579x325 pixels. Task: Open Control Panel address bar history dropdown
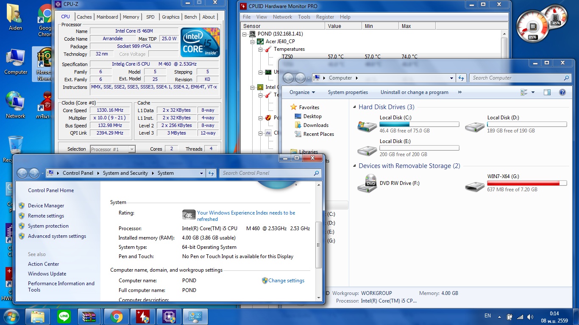coord(202,173)
